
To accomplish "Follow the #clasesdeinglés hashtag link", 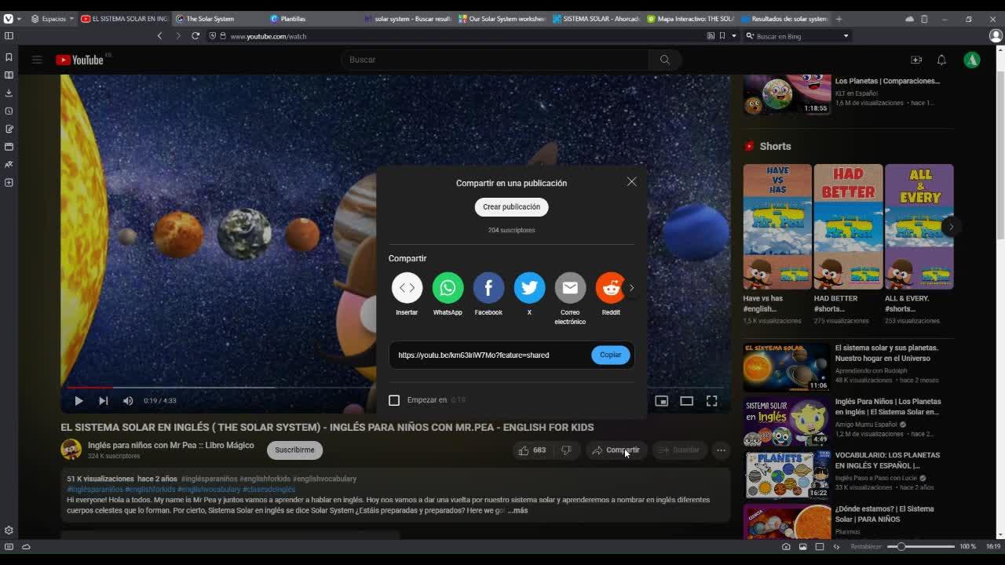I will [269, 490].
